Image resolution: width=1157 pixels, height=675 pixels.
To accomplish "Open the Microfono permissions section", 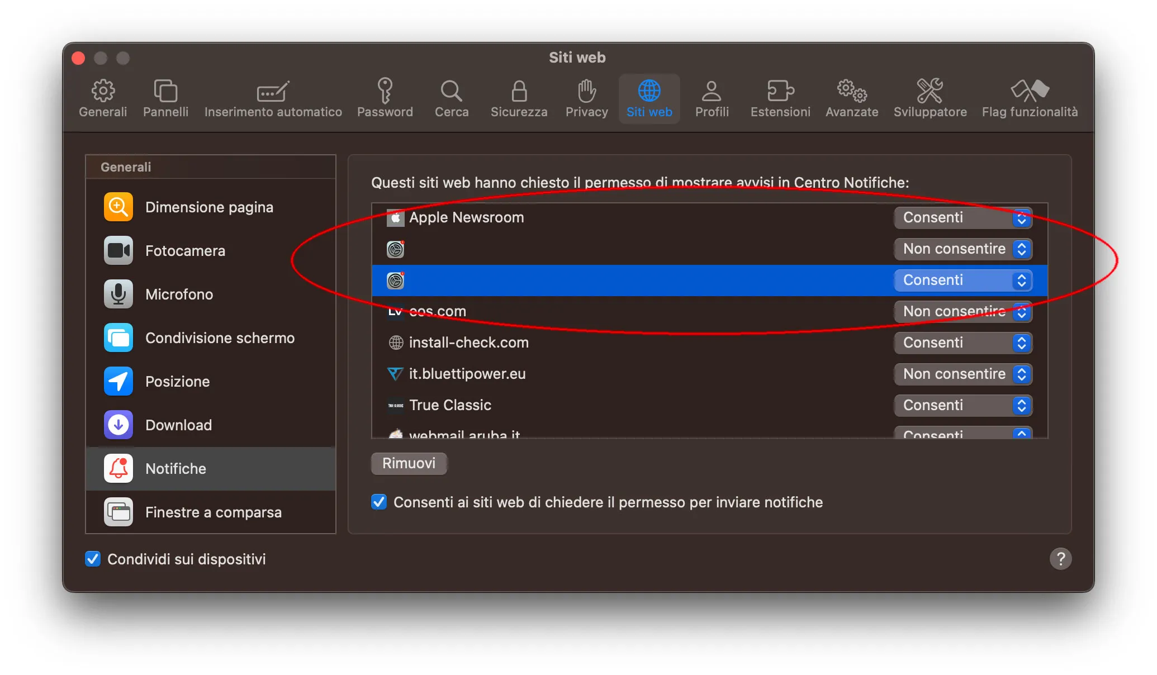I will click(x=179, y=294).
